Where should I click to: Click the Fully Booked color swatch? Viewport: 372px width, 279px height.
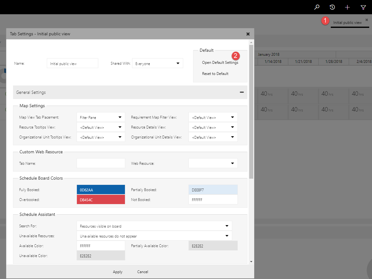pos(101,189)
